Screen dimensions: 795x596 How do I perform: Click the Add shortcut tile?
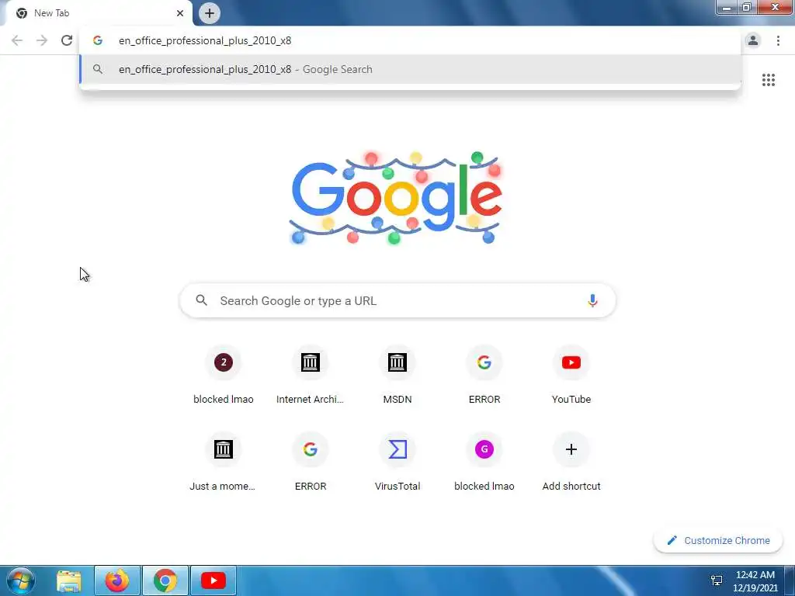pyautogui.click(x=571, y=463)
